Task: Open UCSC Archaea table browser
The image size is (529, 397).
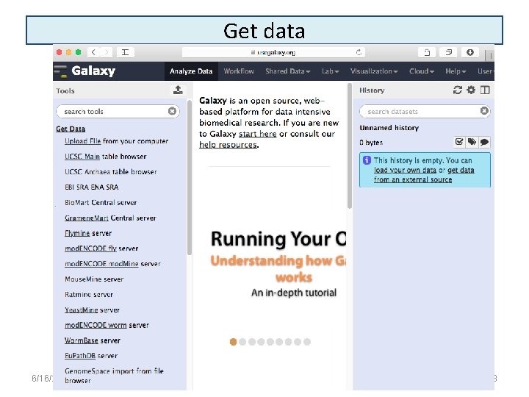Action: point(111,172)
